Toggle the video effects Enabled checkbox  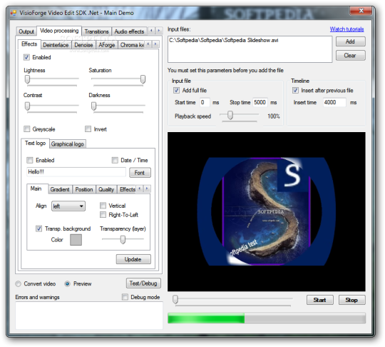(26, 57)
